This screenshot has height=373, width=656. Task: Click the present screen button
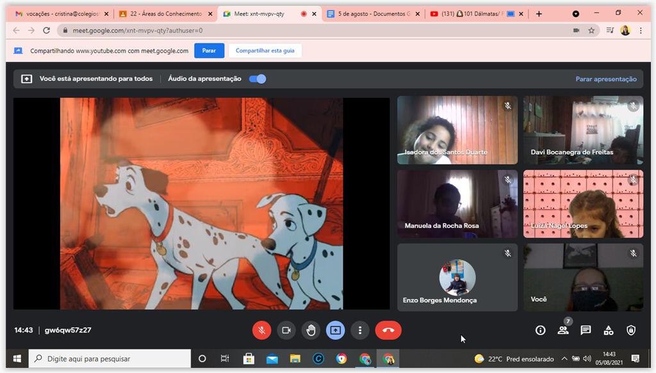click(335, 330)
